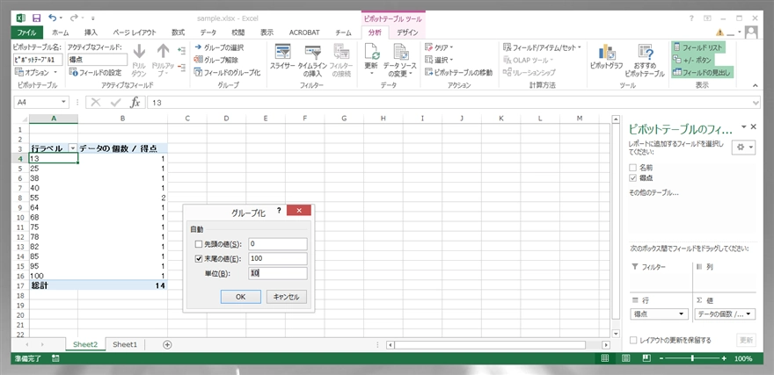Open おすすめピボットテーブル recommended pivot tables
Image resolution: width=774 pixels, height=375 pixels.
(x=645, y=60)
